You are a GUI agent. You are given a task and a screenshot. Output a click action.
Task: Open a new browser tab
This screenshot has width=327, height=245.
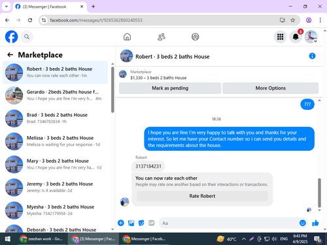click(93, 7)
